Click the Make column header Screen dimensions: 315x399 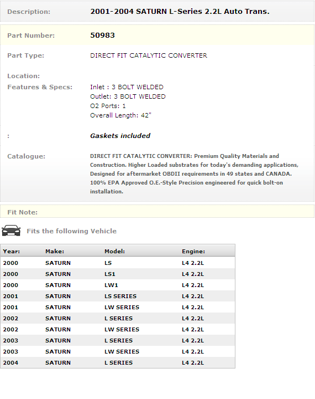[55, 252]
